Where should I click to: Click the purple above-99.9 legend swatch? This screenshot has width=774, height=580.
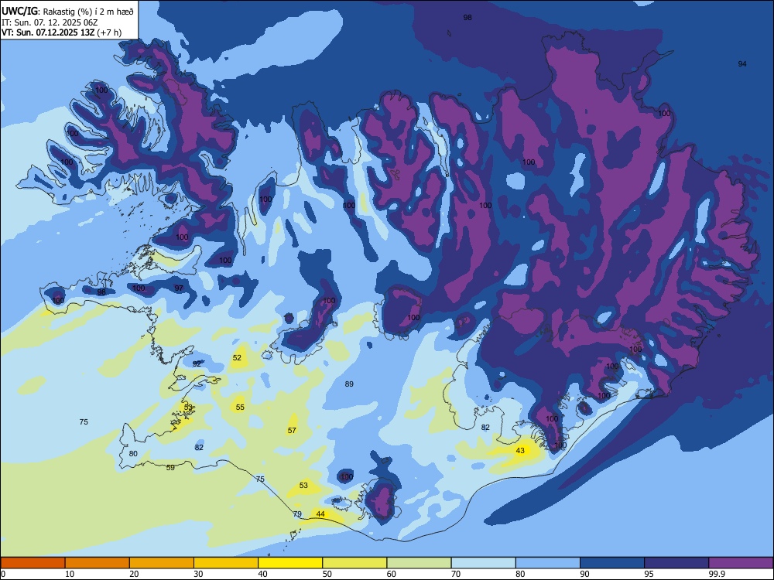pos(741,563)
